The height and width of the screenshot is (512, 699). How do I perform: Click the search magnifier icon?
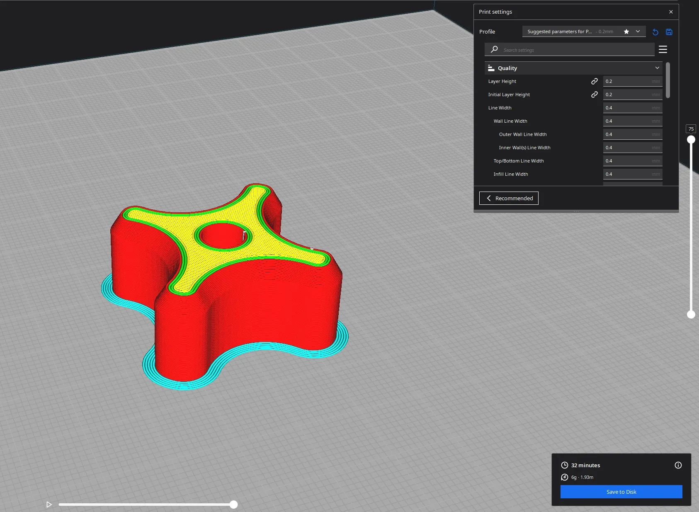coord(494,49)
